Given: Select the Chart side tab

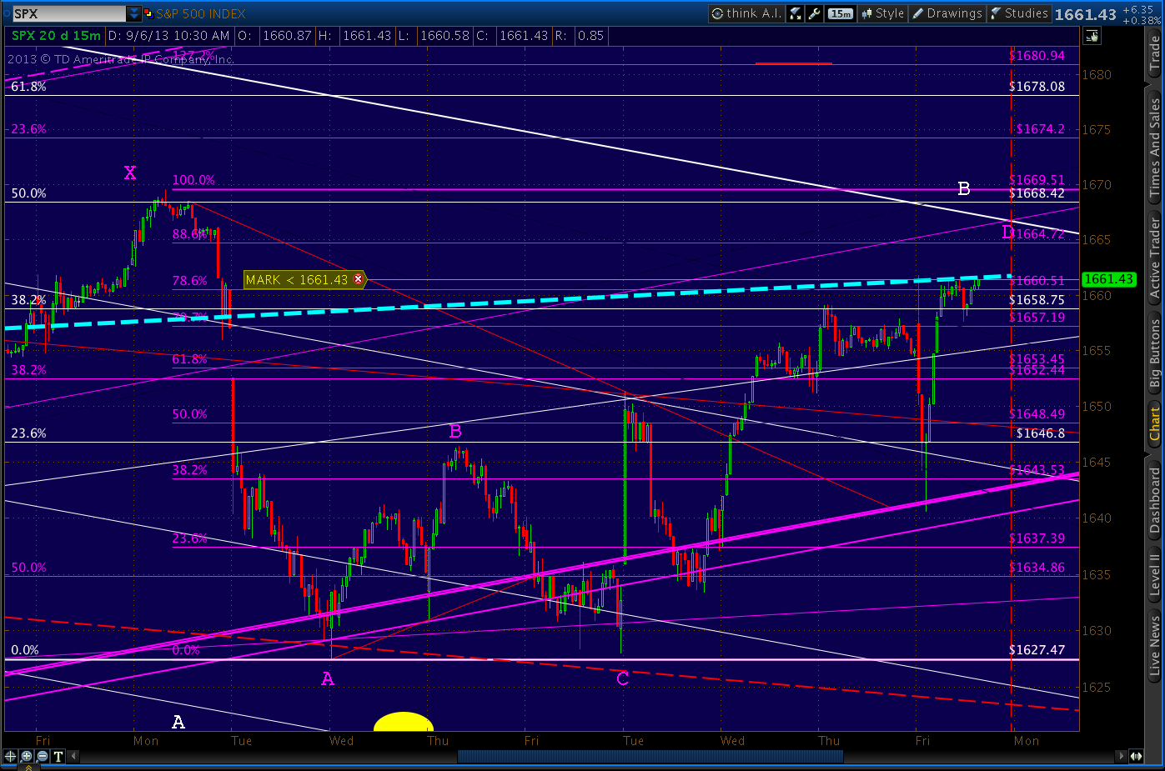Looking at the screenshot, I should (x=1155, y=424).
